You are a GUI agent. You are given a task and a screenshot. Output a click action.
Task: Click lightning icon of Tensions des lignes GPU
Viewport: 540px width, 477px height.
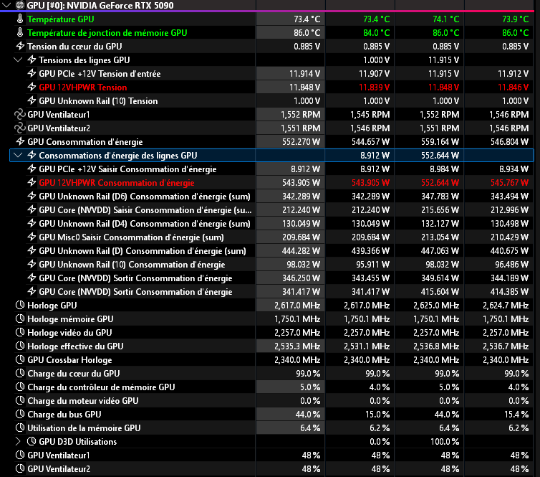pos(32,60)
